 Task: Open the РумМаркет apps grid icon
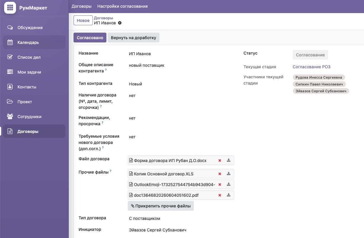click(10, 8)
